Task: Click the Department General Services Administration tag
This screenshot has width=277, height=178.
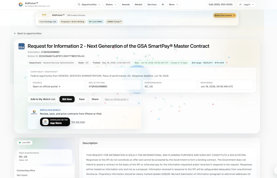Action: [x=51, y=63]
